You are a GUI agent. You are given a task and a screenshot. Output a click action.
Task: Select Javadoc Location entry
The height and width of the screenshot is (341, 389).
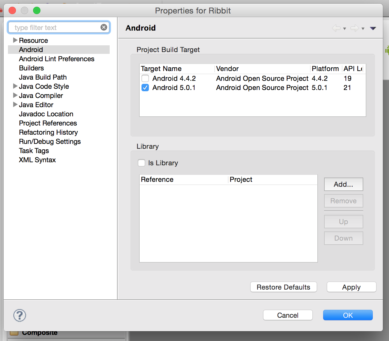46,114
